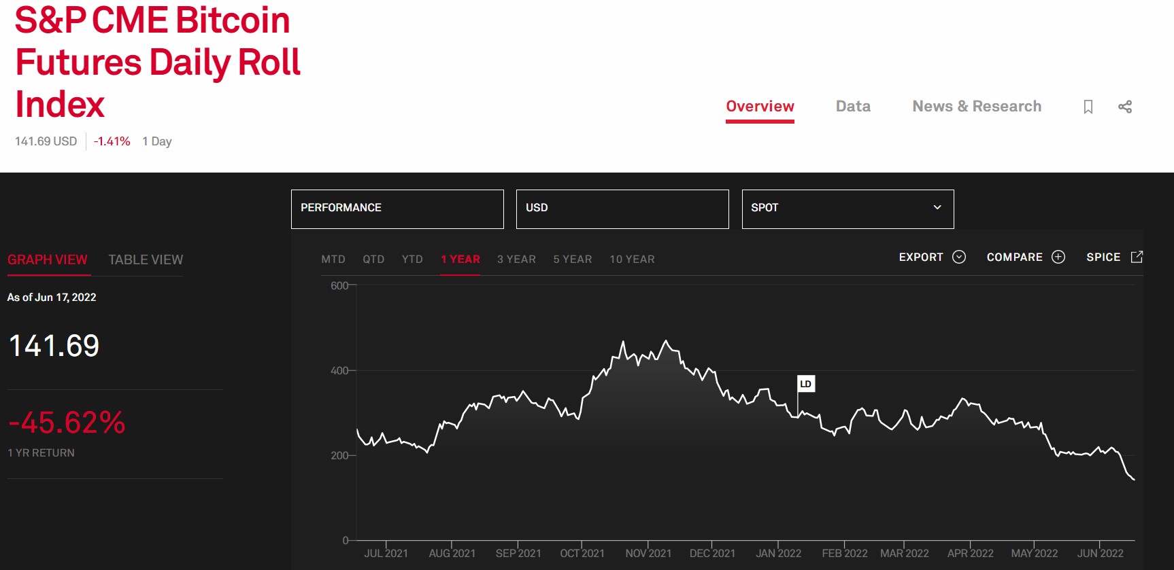Show the 5 YEAR range
Viewport: 1174px width, 570px height.
tap(573, 260)
